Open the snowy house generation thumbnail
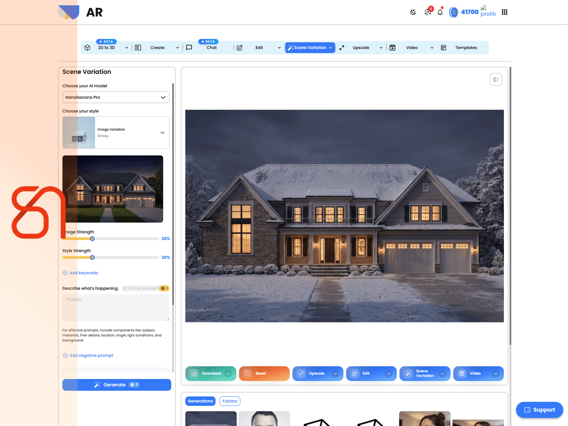568x426 pixels. 211,419
